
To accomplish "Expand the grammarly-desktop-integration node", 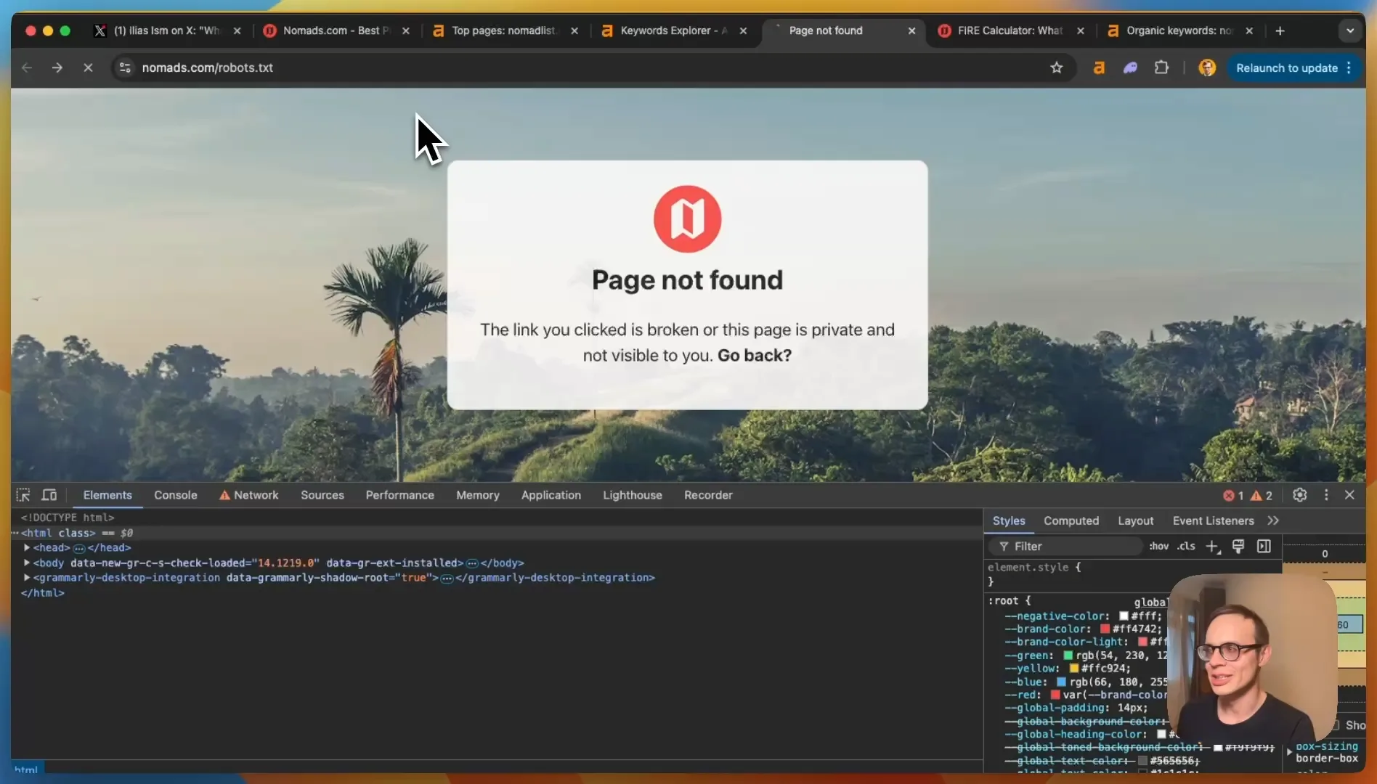I will click(27, 578).
